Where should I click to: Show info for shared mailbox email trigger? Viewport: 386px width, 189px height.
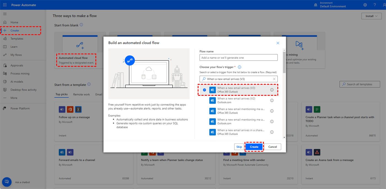272,132
